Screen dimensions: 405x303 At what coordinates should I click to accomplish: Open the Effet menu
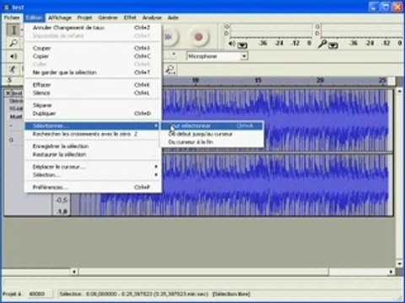130,18
